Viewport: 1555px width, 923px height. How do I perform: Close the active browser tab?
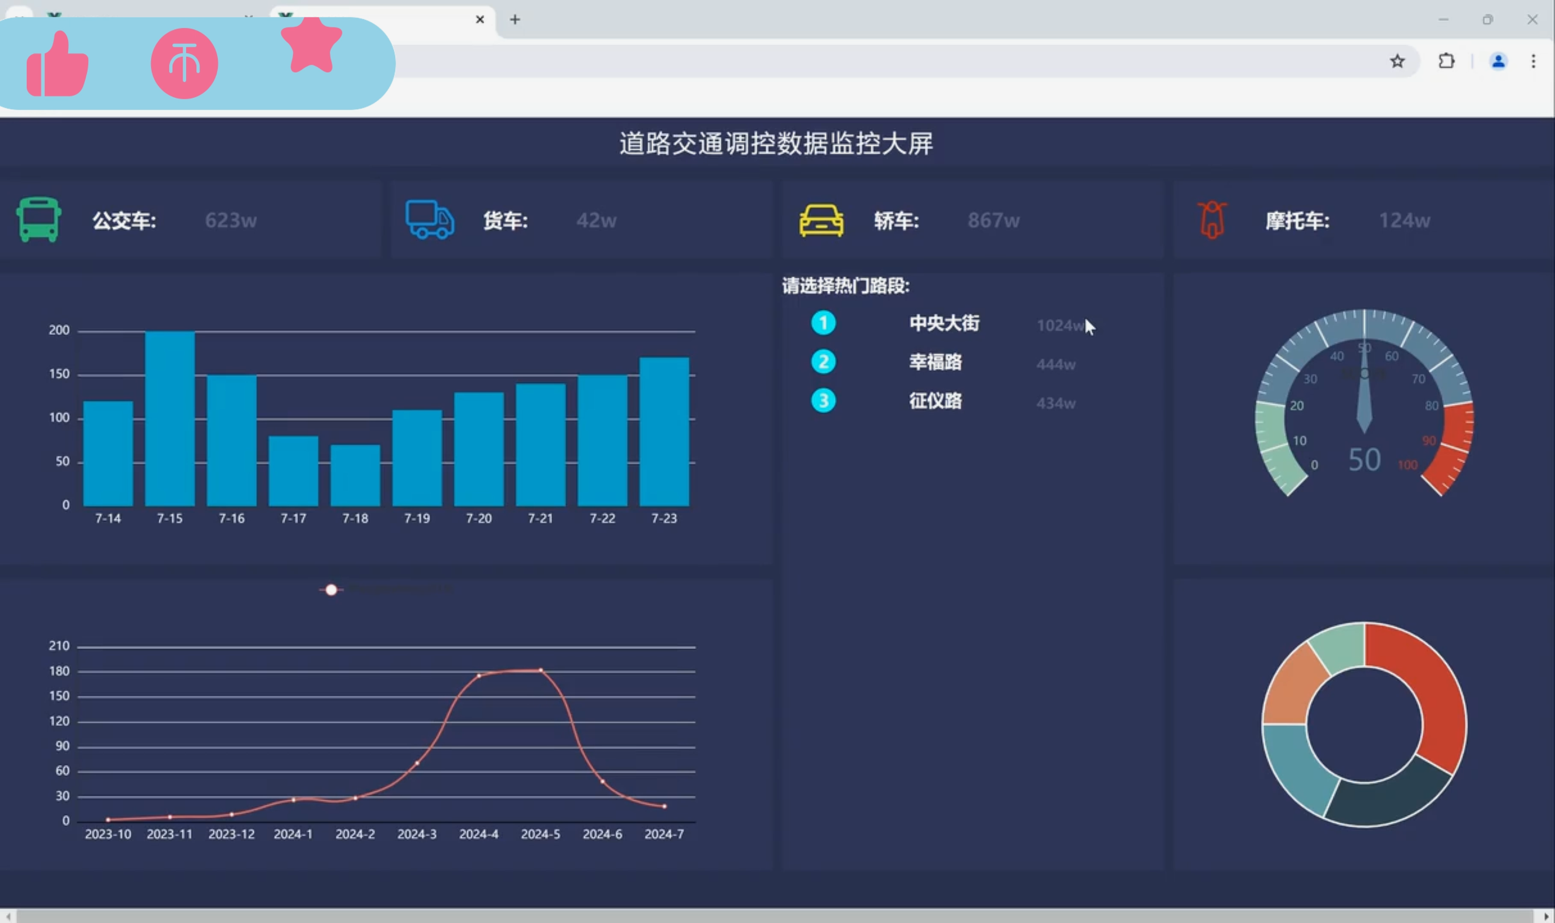tap(479, 20)
